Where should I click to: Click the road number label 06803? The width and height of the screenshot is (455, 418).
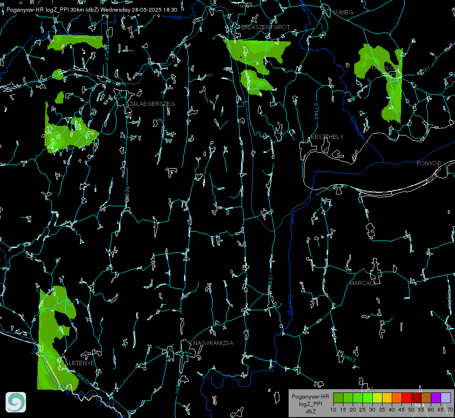pos(348,358)
